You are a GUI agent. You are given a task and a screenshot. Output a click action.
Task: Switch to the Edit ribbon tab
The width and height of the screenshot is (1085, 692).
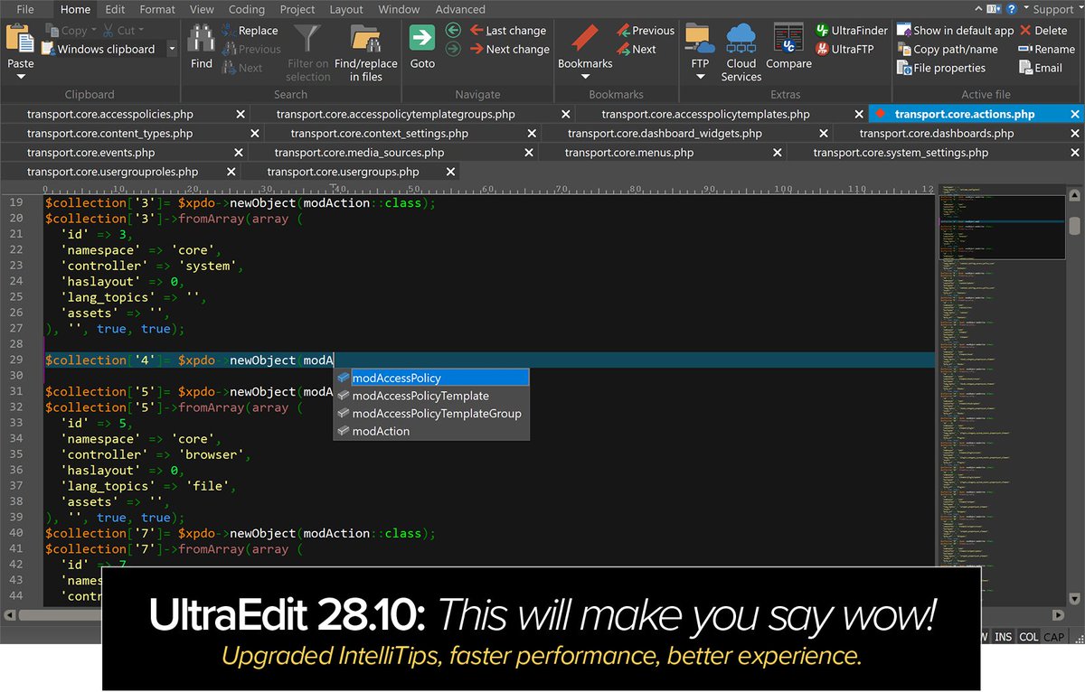pyautogui.click(x=115, y=9)
